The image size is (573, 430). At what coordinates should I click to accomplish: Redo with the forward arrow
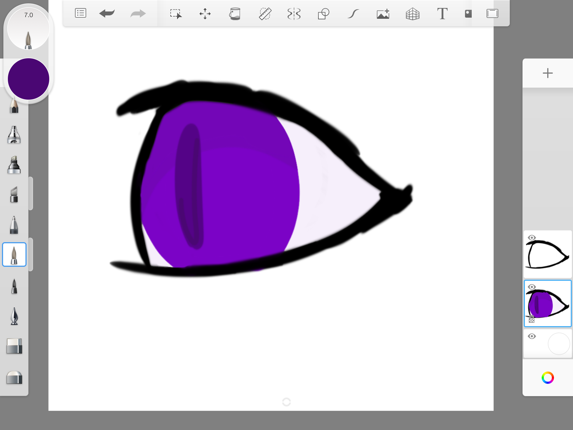click(x=138, y=13)
